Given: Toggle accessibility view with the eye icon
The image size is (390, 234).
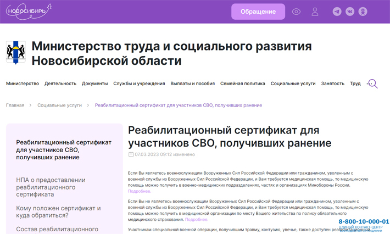Looking at the screenshot, I should (296, 12).
